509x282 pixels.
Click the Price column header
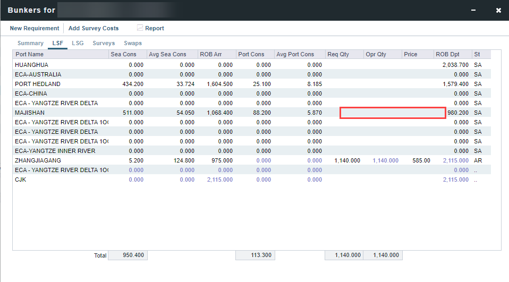411,54
